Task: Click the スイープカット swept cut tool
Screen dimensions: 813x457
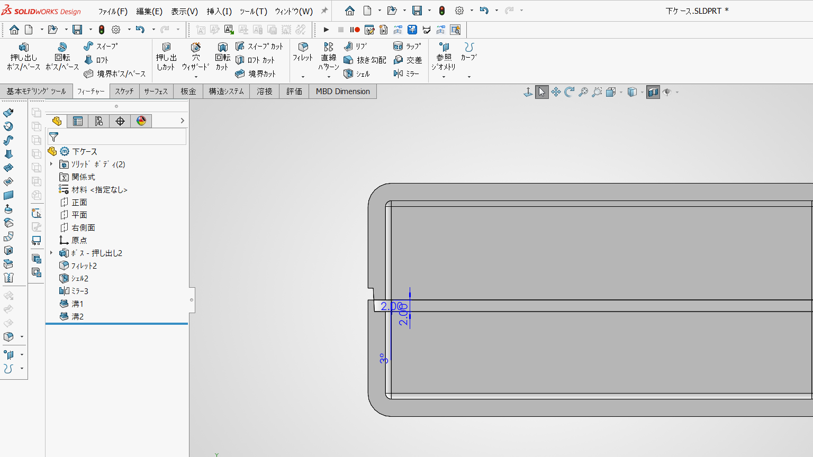Action: 259,46
